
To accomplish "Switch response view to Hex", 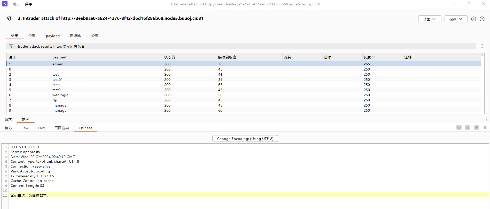I will (42, 128).
